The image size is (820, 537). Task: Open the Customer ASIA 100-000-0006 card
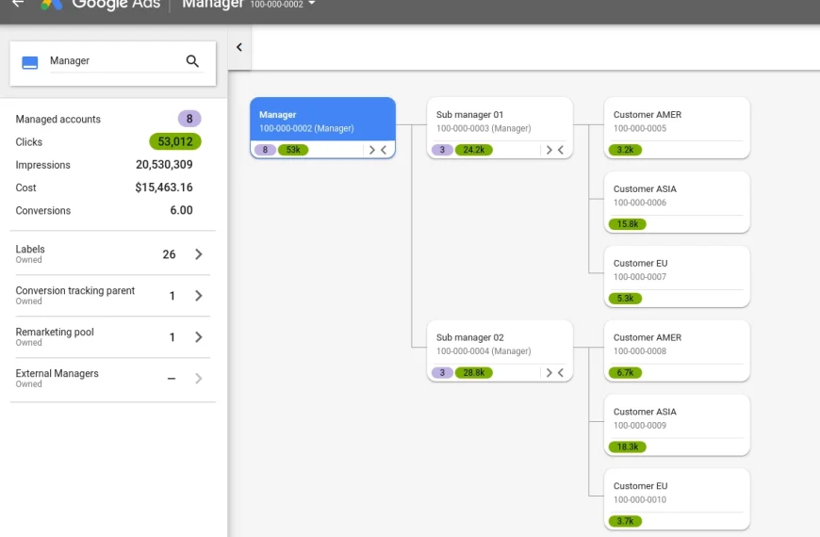(x=677, y=195)
